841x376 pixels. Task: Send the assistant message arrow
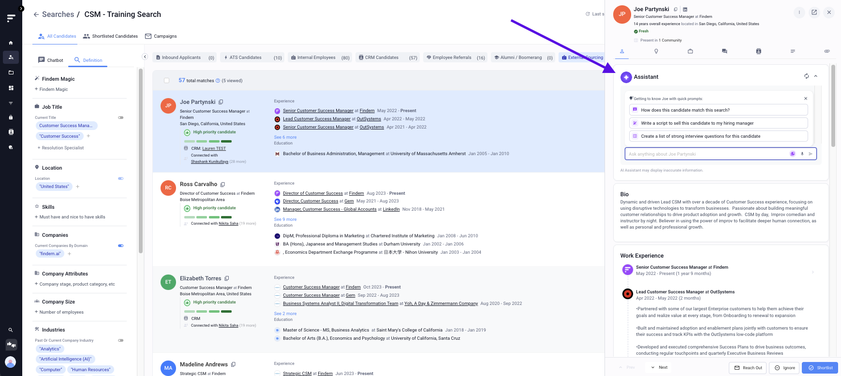811,154
